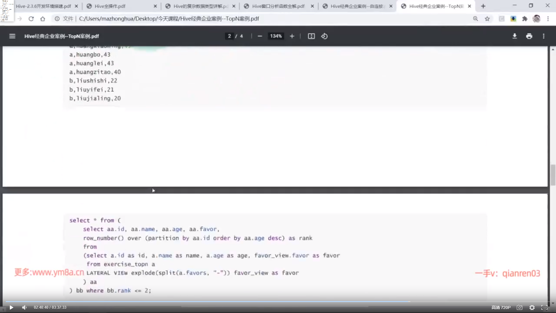Click the PDF zoom out minus button
Image resolution: width=556 pixels, height=313 pixels.
[260, 36]
